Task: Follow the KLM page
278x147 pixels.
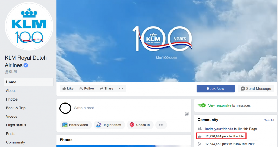Action: click(x=87, y=89)
